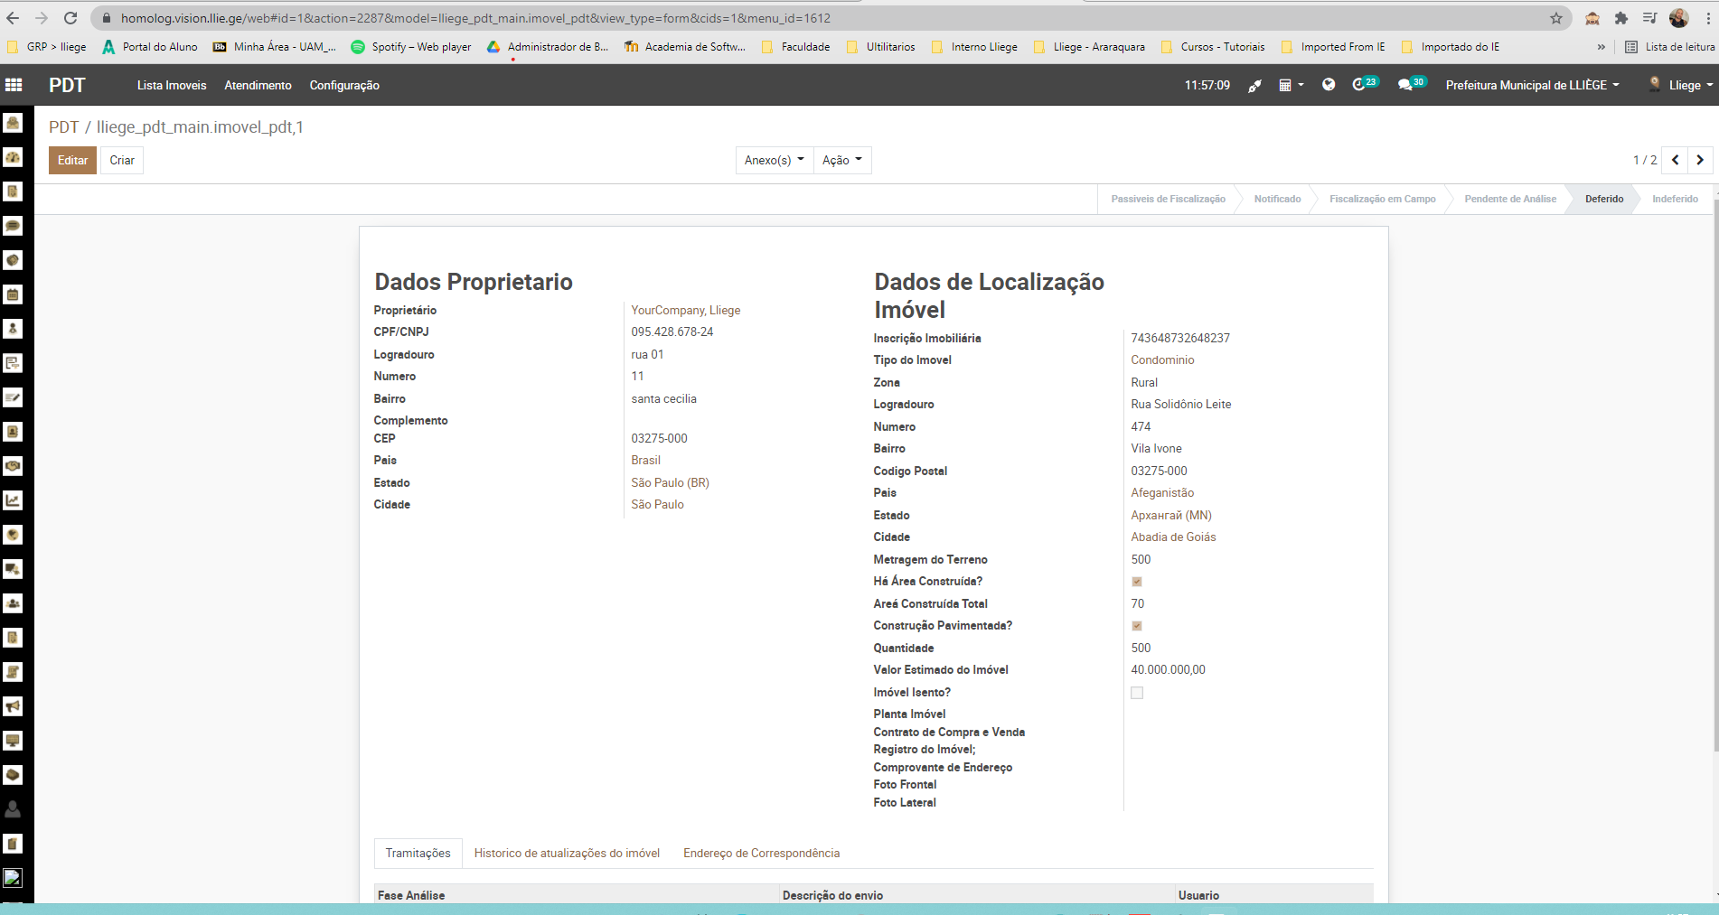
Task: Toggle the 'Construção Pavimentada?' checkbox
Action: point(1137,626)
